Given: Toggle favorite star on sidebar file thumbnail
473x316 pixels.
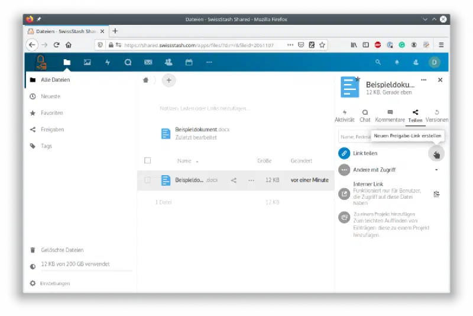Looking at the screenshot, I should [358, 79].
